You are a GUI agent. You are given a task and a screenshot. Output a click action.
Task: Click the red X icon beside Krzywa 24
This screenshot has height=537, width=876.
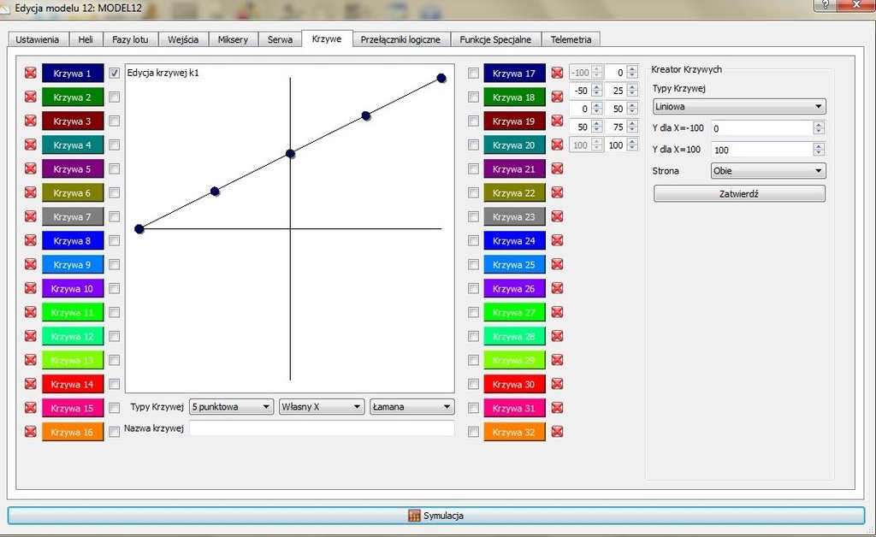pos(557,241)
